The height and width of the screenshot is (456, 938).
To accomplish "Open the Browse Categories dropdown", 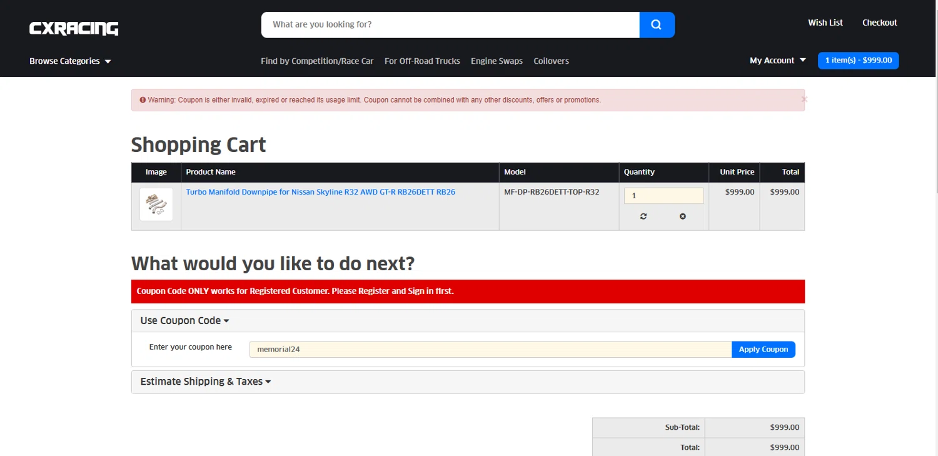I will (70, 61).
